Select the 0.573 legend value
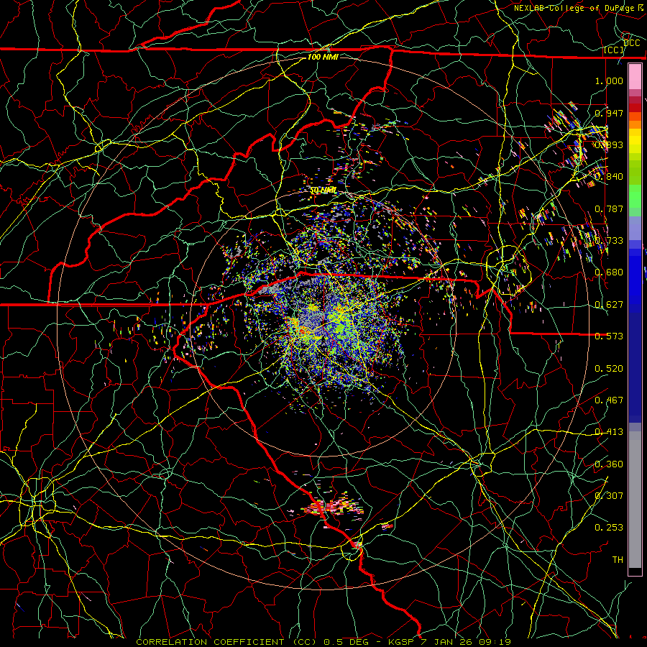Screen dimensions: 647x647 pos(609,336)
